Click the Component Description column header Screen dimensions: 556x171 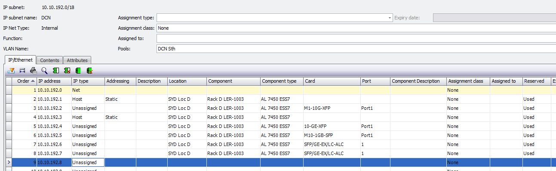418,81
